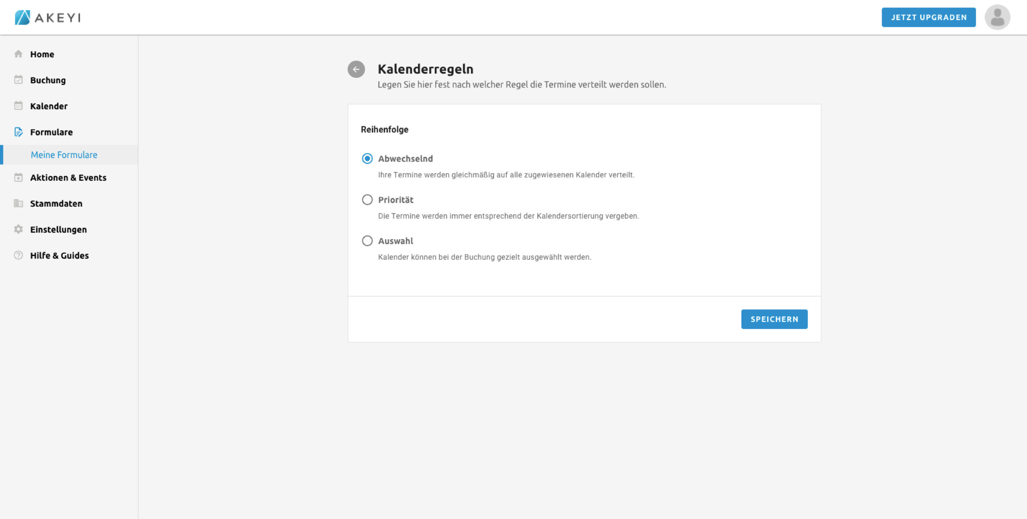The width and height of the screenshot is (1027, 519).
Task: Click the Stammdaten building icon
Action: [x=18, y=203]
